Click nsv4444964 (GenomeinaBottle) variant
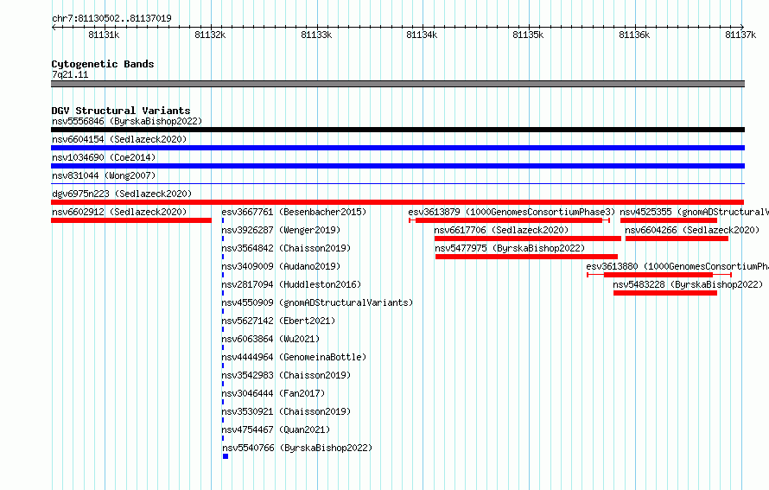Image resolution: width=769 pixels, height=490 pixels. [x=294, y=357]
